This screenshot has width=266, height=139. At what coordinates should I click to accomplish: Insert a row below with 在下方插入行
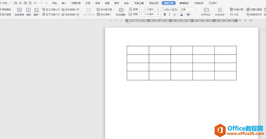[x=51, y=14]
